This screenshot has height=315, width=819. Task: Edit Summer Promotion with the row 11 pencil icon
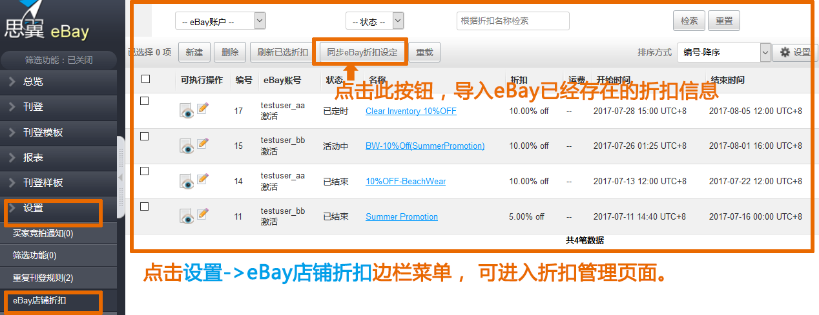203,214
